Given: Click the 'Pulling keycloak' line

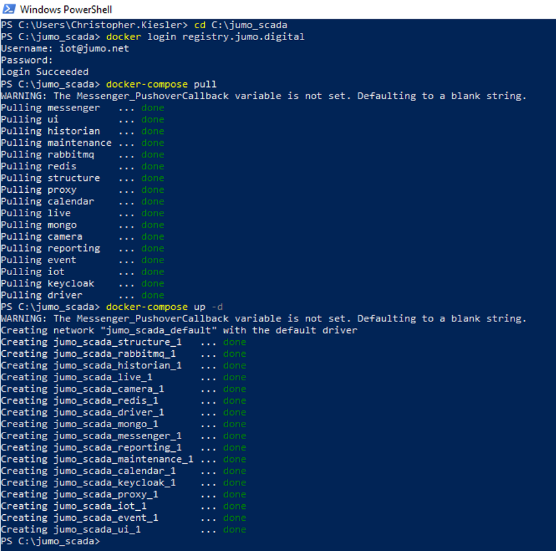Looking at the screenshot, I should point(48,283).
